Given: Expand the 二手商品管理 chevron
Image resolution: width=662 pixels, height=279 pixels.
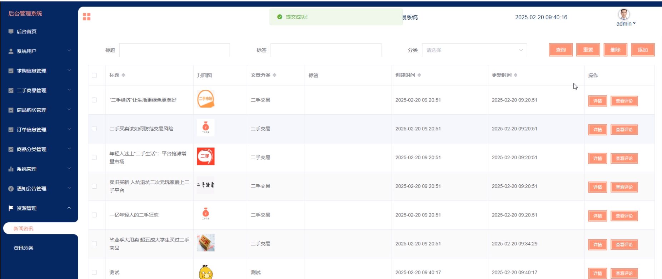Looking at the screenshot, I should 69,90.
